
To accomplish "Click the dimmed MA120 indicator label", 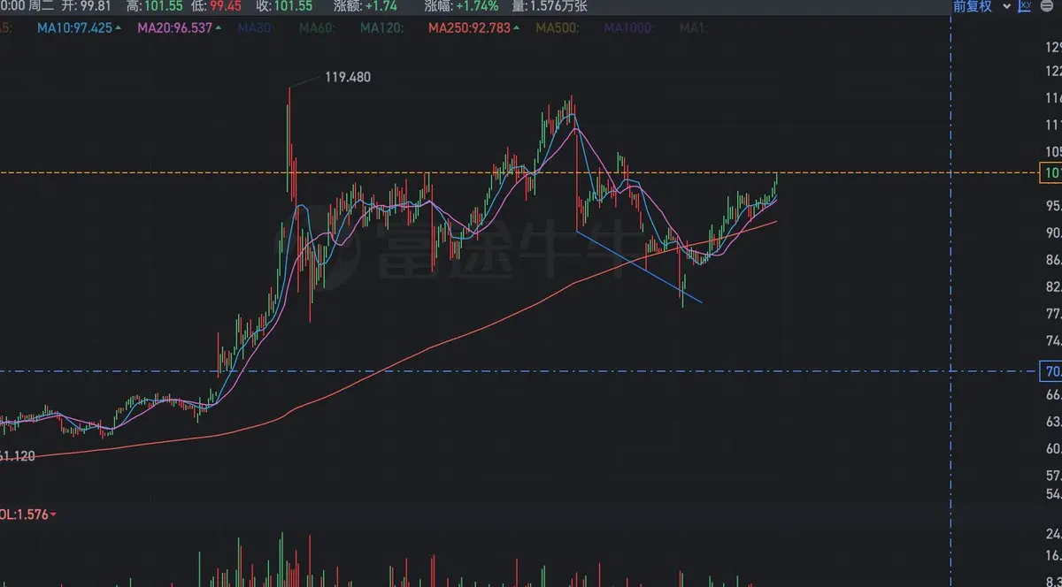I will click(x=382, y=27).
